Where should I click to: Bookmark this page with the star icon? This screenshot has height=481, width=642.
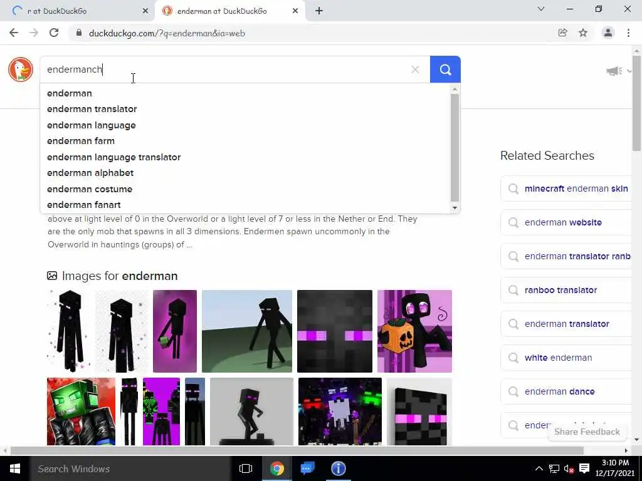click(583, 33)
